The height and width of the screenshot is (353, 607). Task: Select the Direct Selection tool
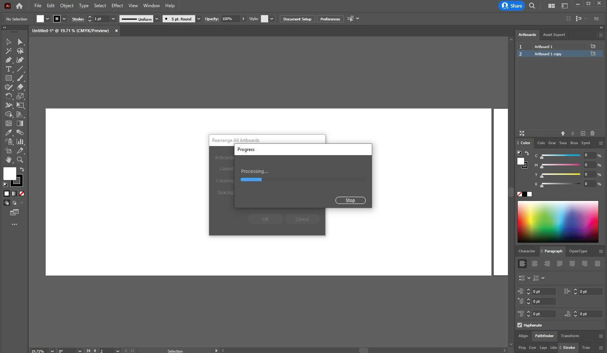(20, 42)
